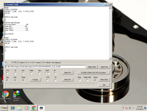Open Windows Media Player from the taskbar

(27, 108)
